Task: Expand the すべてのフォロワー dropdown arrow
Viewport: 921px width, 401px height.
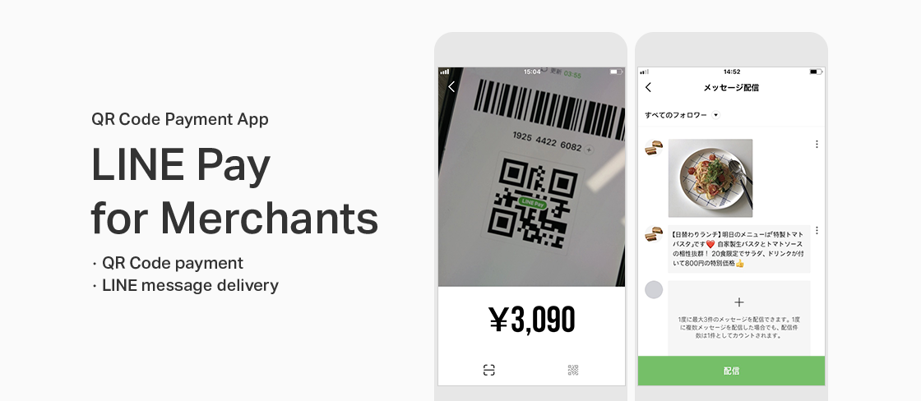Action: point(715,115)
